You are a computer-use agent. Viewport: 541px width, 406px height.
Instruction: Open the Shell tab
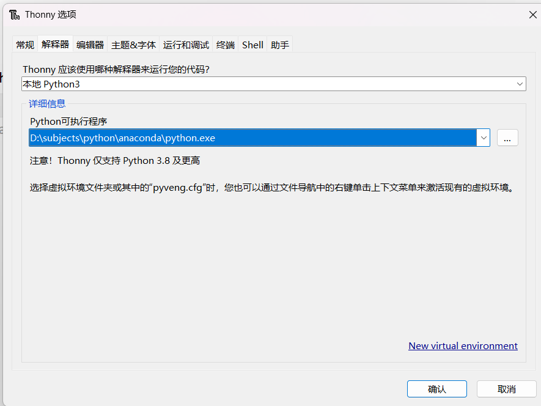click(252, 45)
